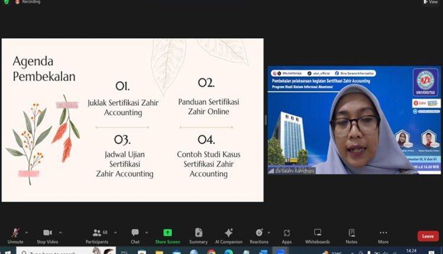This screenshot has height=254, width=443.
Task: Click the View layout button
Action: 431,2
